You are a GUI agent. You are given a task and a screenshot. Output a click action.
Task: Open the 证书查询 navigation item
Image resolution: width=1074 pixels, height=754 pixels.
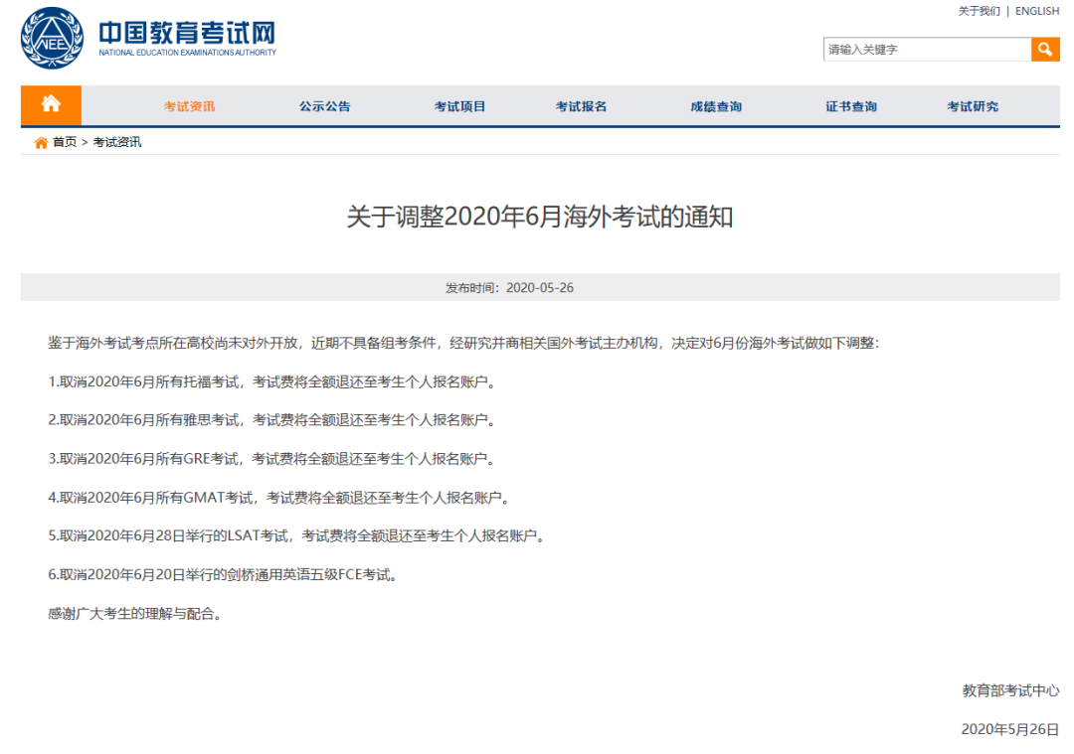851,106
